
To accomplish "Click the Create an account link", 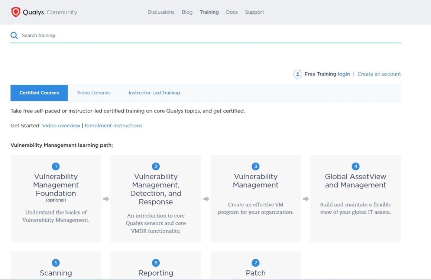I will click(379, 74).
